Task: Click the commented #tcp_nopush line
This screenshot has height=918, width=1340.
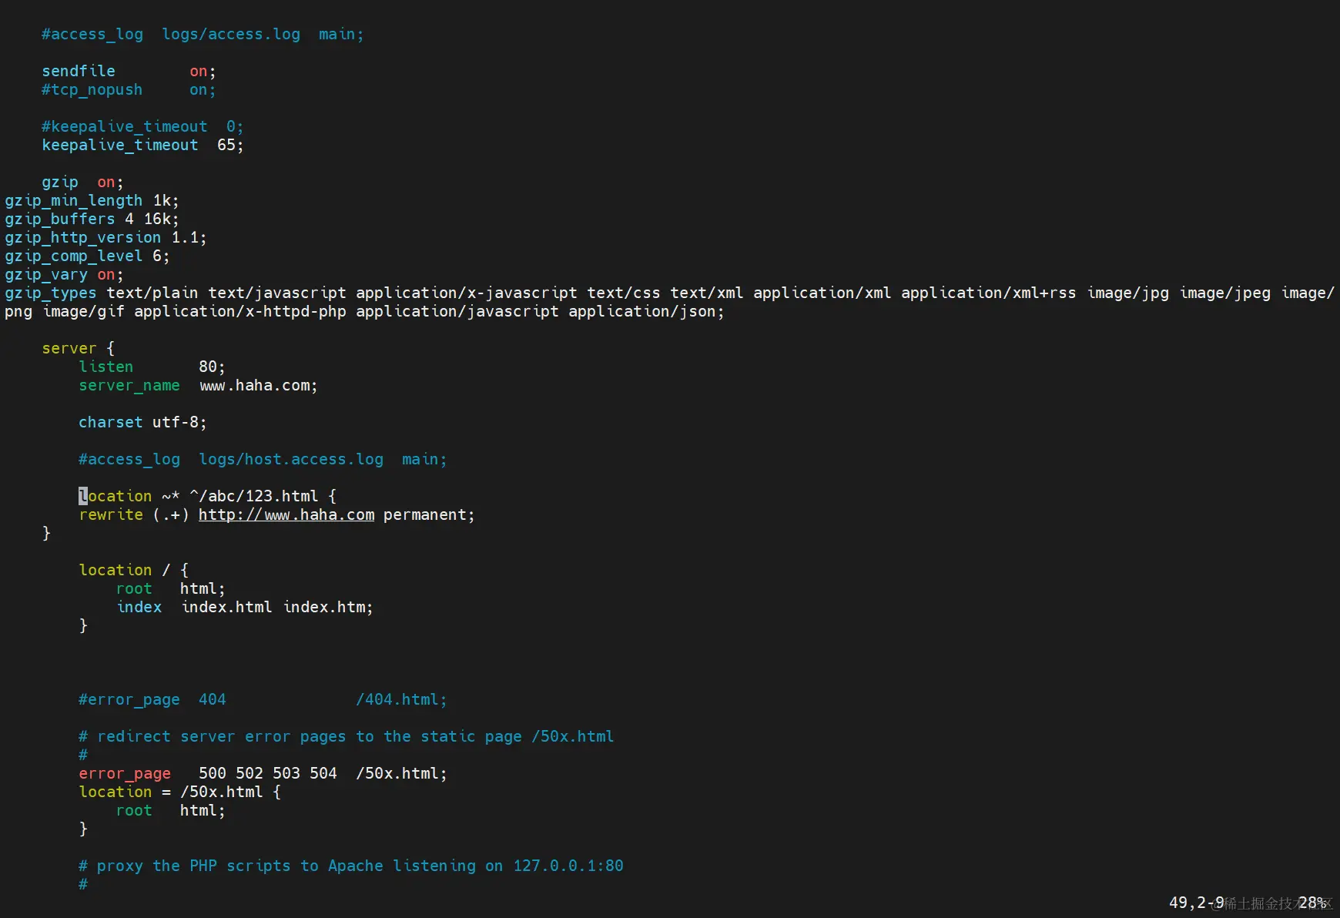Action: click(x=129, y=89)
